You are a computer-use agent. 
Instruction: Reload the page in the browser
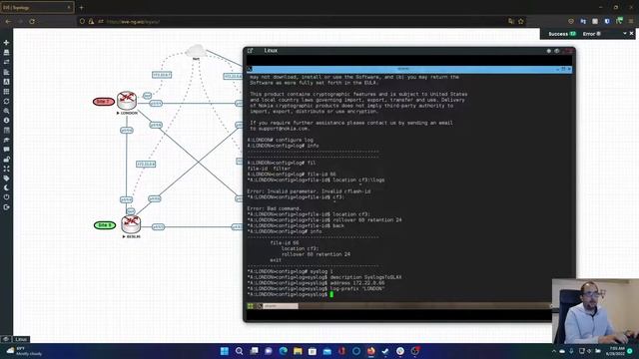pos(32,21)
